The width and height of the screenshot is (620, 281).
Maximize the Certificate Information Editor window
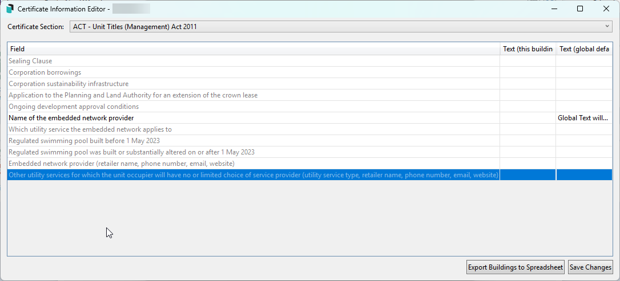[x=580, y=9]
